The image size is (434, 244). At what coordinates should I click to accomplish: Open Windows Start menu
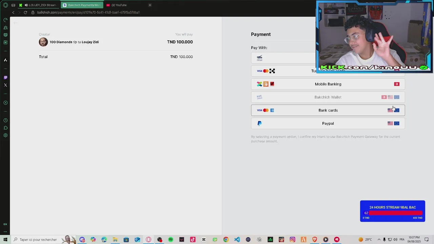(5, 240)
